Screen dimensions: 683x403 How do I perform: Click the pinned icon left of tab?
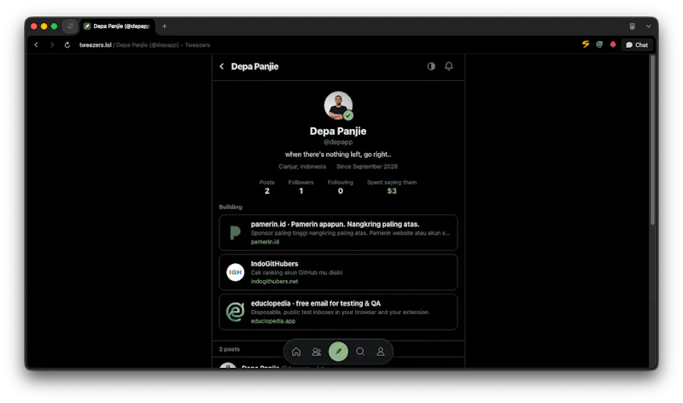tap(70, 26)
